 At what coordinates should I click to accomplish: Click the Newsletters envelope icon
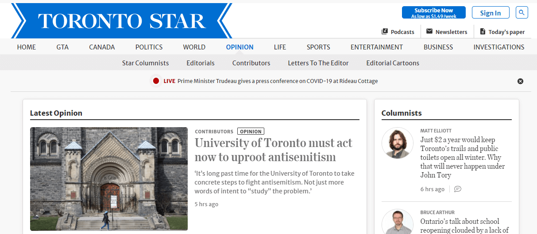(429, 31)
